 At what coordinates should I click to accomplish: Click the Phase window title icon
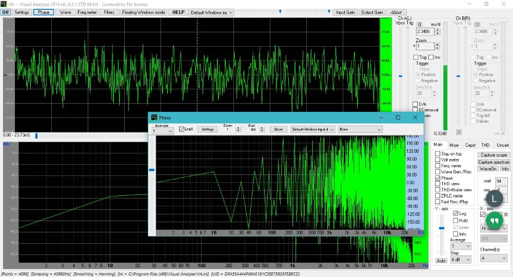coord(154,117)
